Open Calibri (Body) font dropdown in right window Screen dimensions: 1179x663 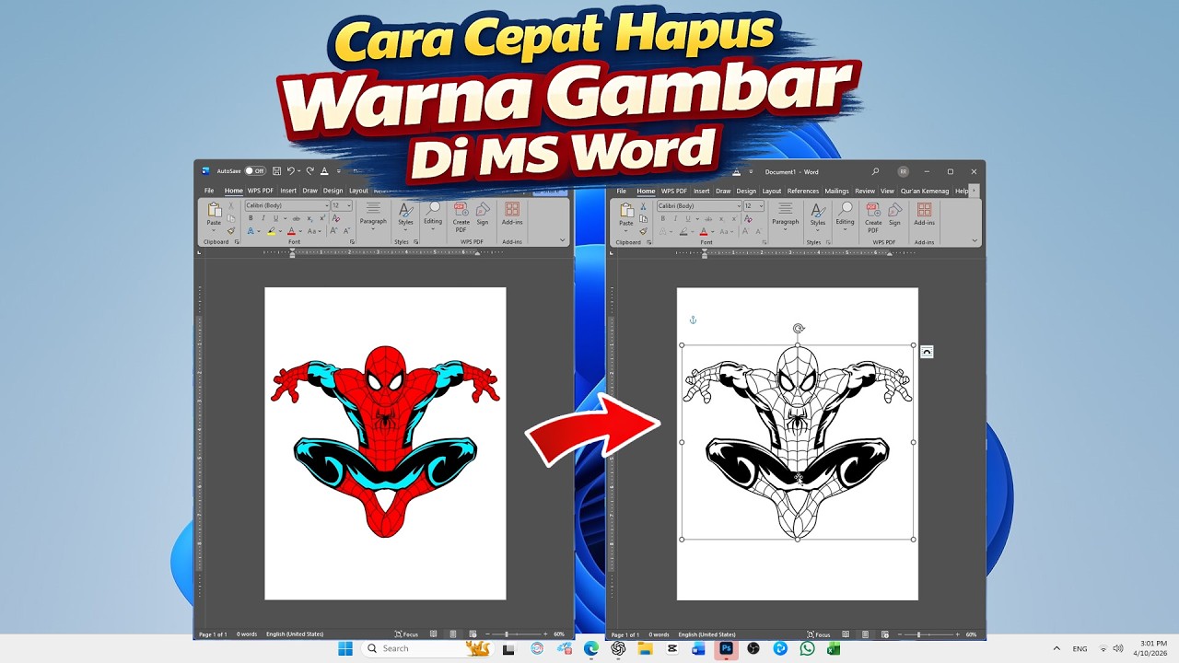click(739, 205)
